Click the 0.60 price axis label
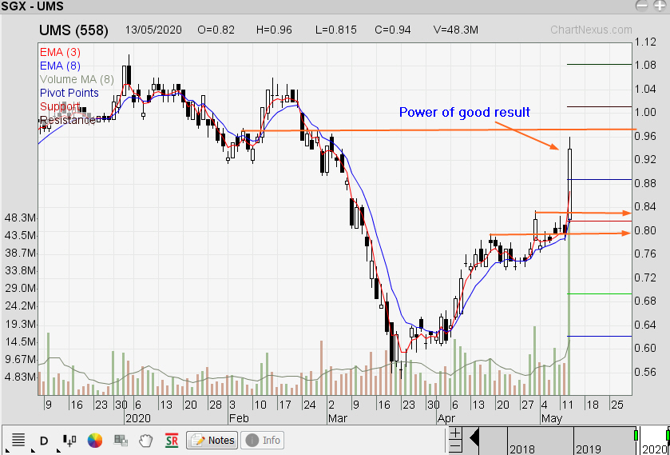The width and height of the screenshot is (670, 455). [645, 348]
